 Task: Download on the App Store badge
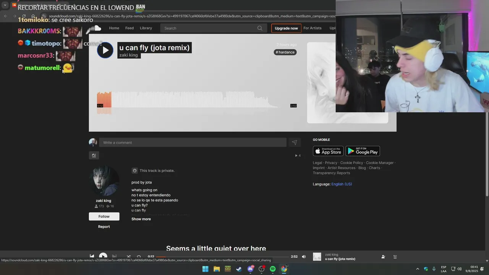click(328, 151)
